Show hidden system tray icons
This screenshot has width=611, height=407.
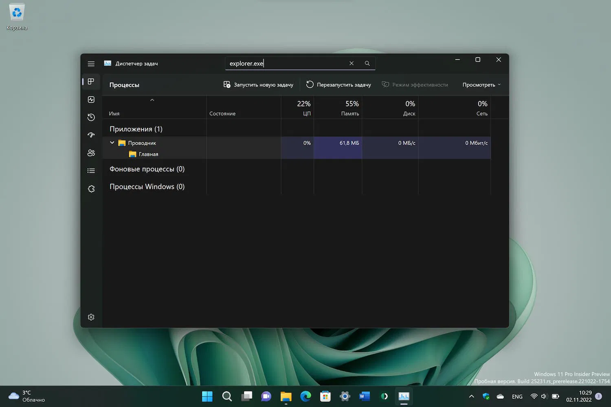coord(471,396)
